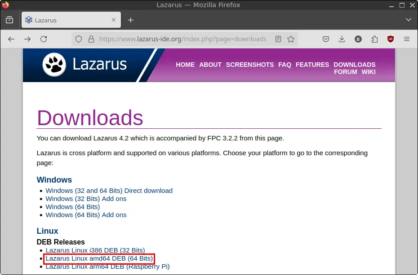This screenshot has height=275, width=418.
Task: Save page to Pocket icon
Action: pyautogui.click(x=326, y=39)
